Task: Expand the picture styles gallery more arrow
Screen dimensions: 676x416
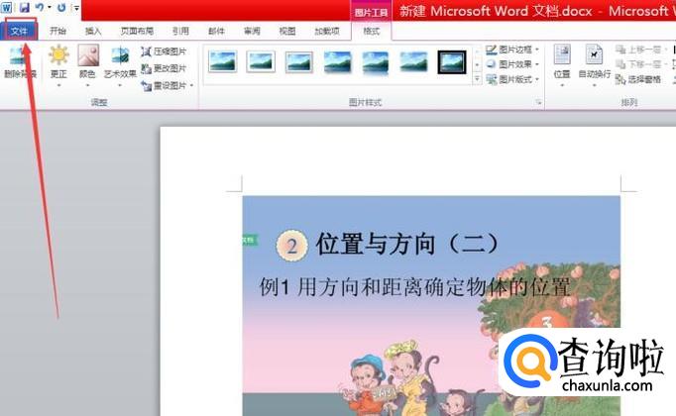Action: coord(477,79)
